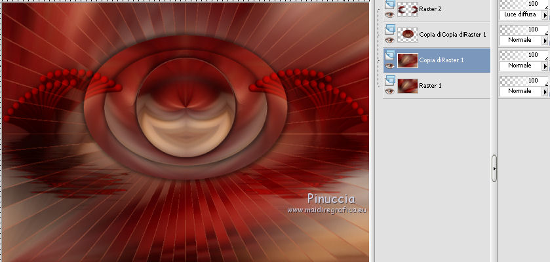Image resolution: width=550 pixels, height=262 pixels.
Task: Hide the Raster 2 layer eye
Action: 389,14
